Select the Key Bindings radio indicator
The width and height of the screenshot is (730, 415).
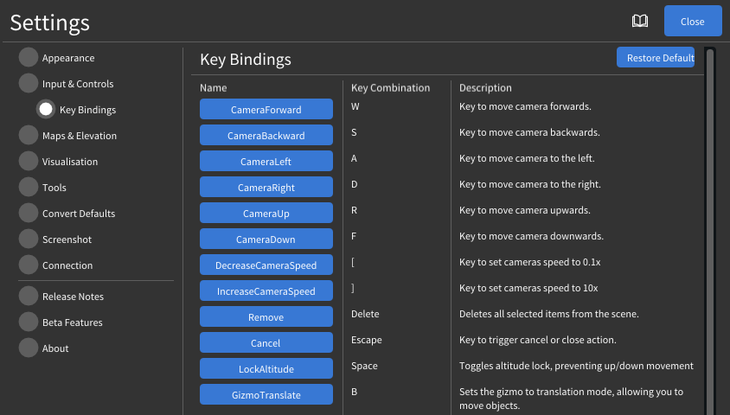pyautogui.click(x=46, y=110)
